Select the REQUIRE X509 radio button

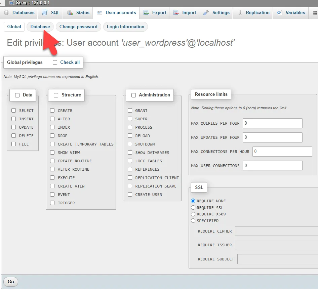pos(193,214)
